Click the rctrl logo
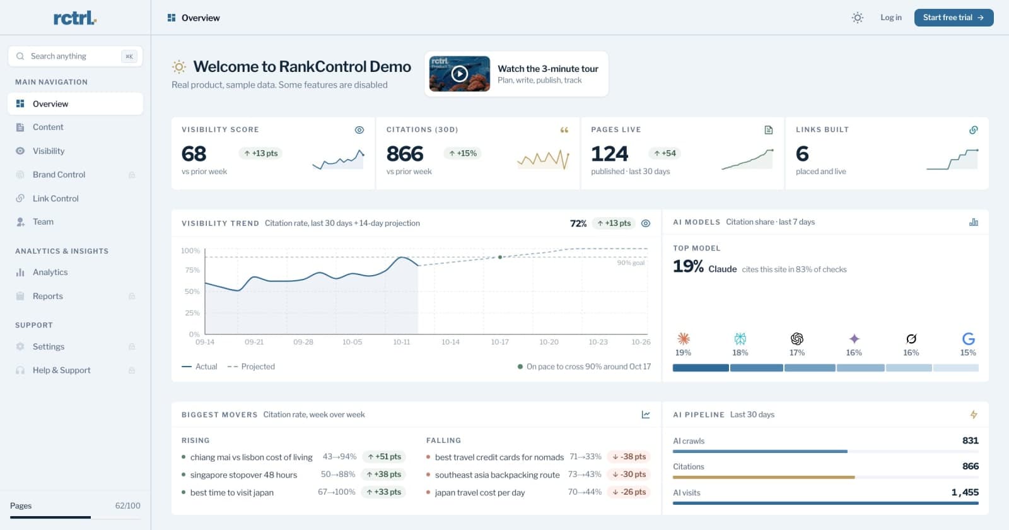The width and height of the screenshot is (1009, 530). 75,18
